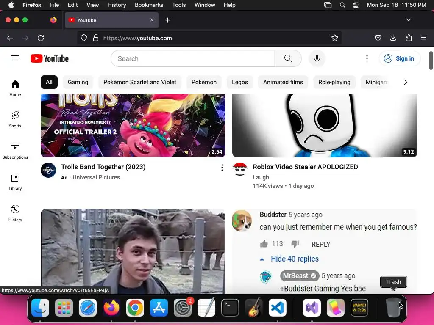The height and width of the screenshot is (325, 434).
Task: Select Pokémon Scarlet and Violet chip
Action: click(x=140, y=82)
